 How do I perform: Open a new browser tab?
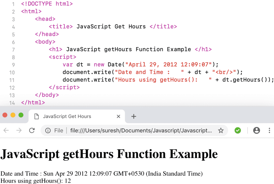coord(134,116)
